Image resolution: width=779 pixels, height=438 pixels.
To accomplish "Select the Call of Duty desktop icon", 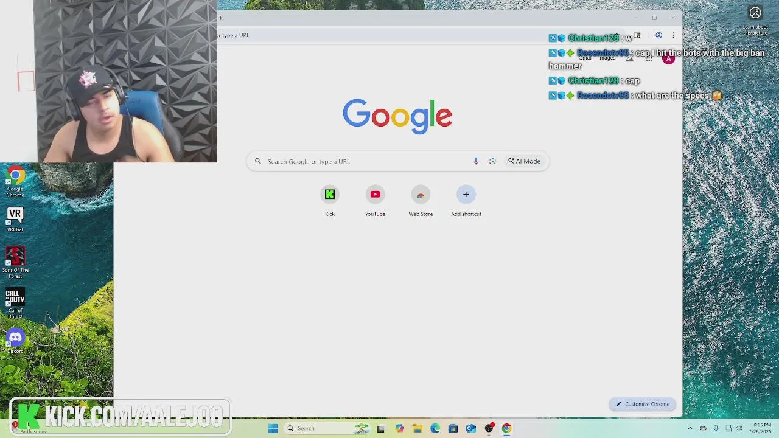I will pyautogui.click(x=15, y=304).
